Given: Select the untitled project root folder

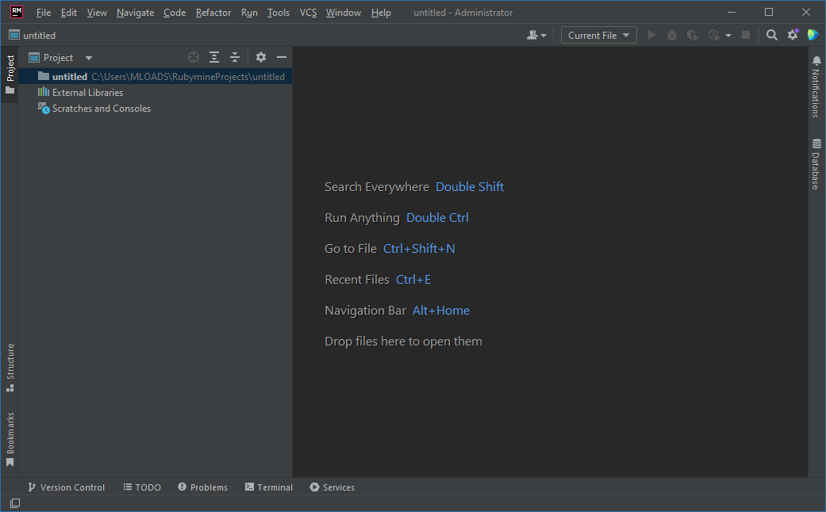Looking at the screenshot, I should click(x=156, y=76).
